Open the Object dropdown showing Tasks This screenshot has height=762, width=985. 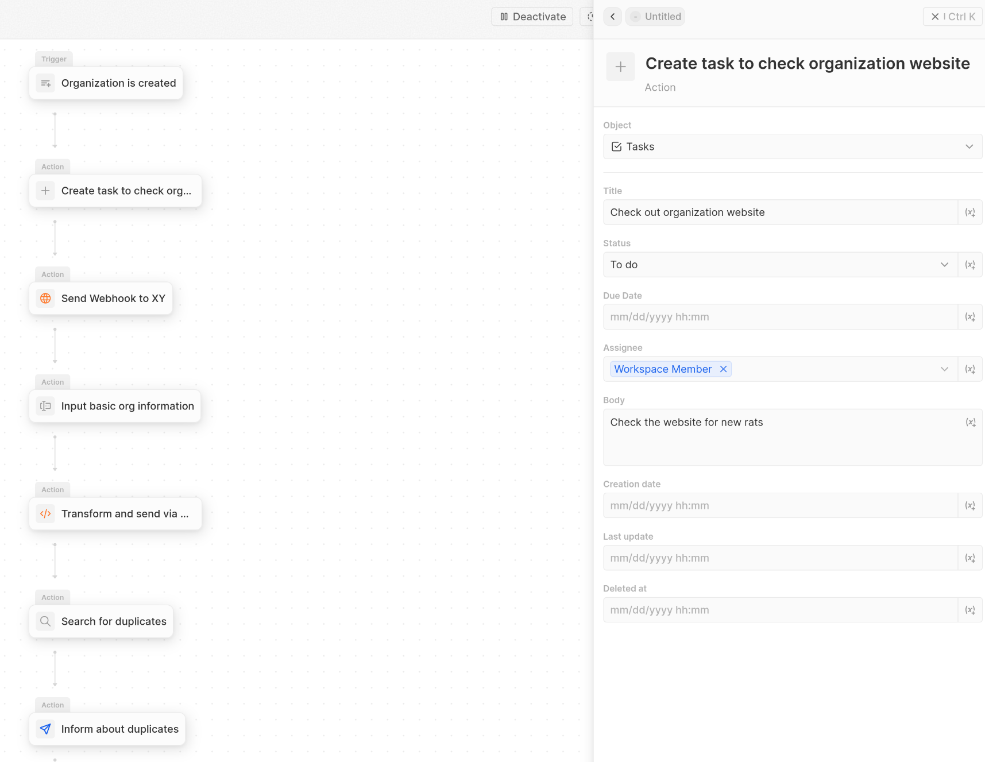[969, 146]
